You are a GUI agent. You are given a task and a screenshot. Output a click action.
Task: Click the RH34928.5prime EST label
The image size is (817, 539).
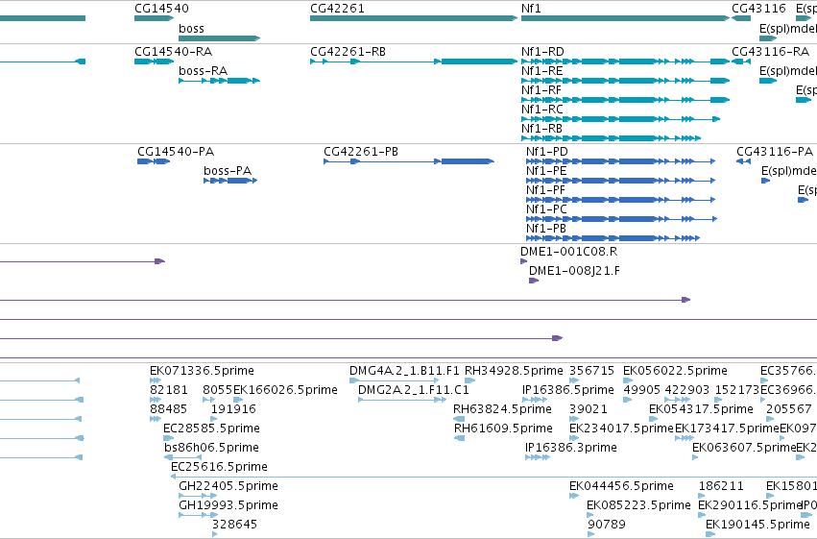tap(514, 371)
